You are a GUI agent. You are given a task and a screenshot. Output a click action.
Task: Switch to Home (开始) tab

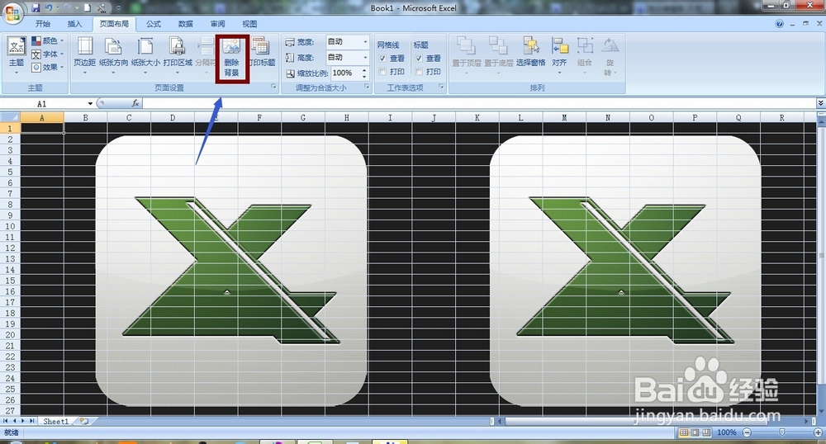[43, 24]
